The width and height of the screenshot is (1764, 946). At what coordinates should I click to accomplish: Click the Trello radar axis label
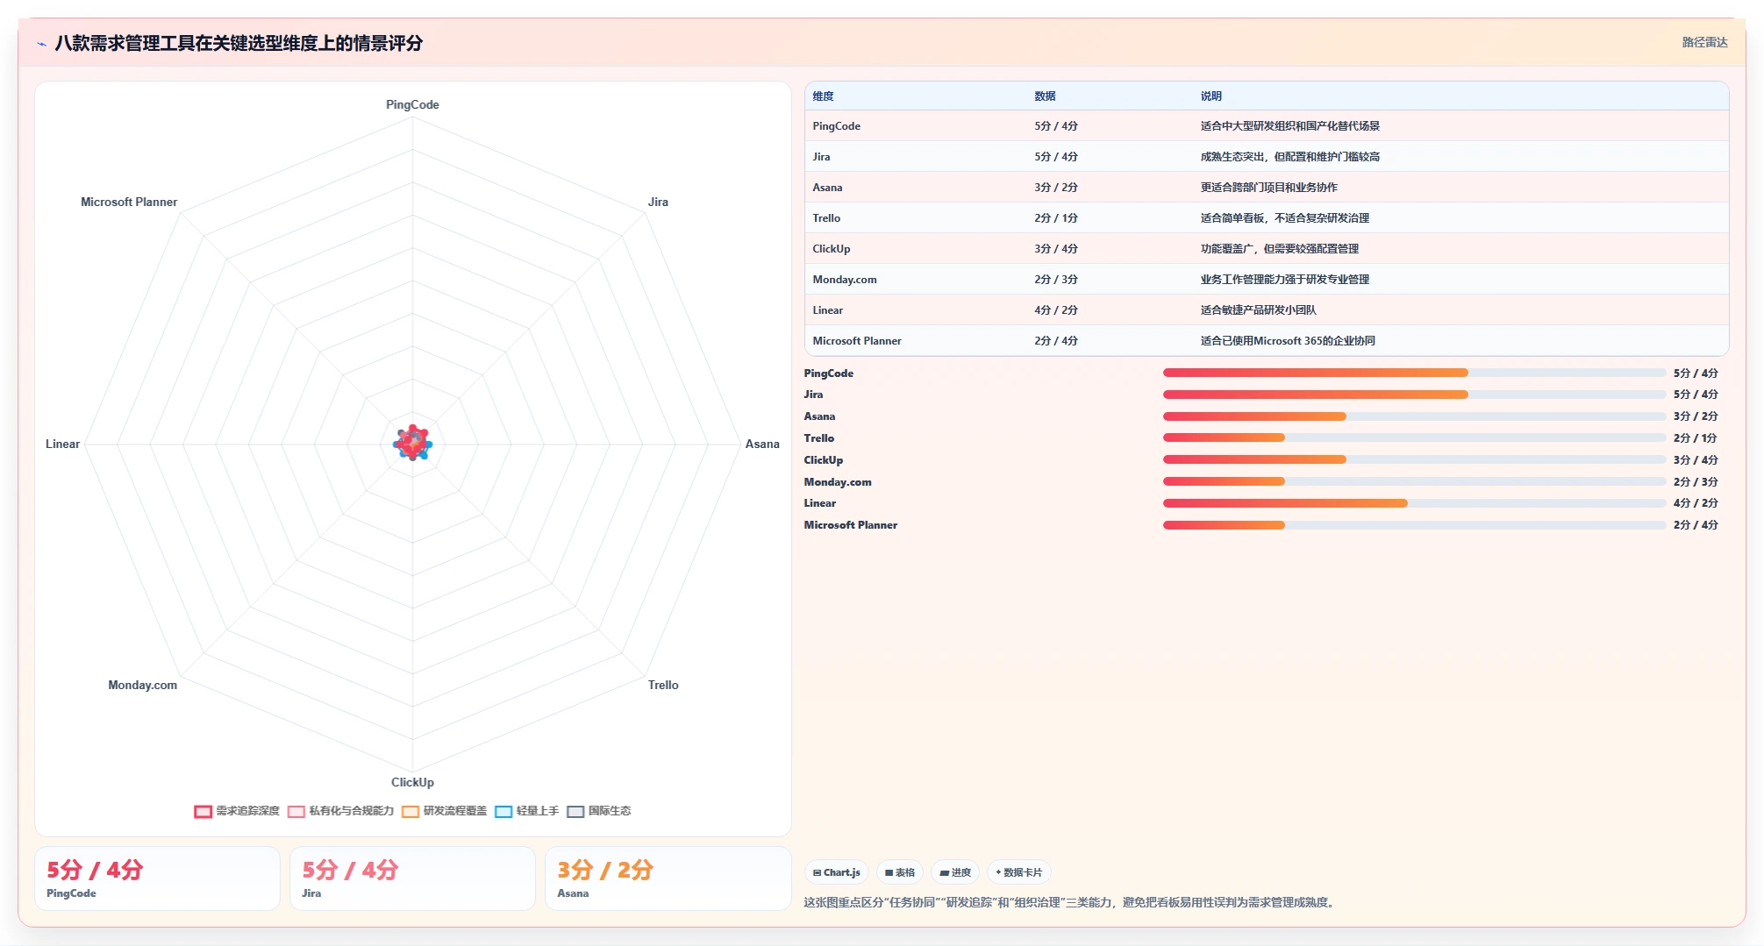click(663, 685)
